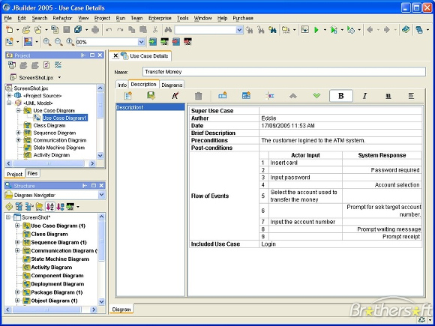Click the text alignment icon

click(x=412, y=96)
